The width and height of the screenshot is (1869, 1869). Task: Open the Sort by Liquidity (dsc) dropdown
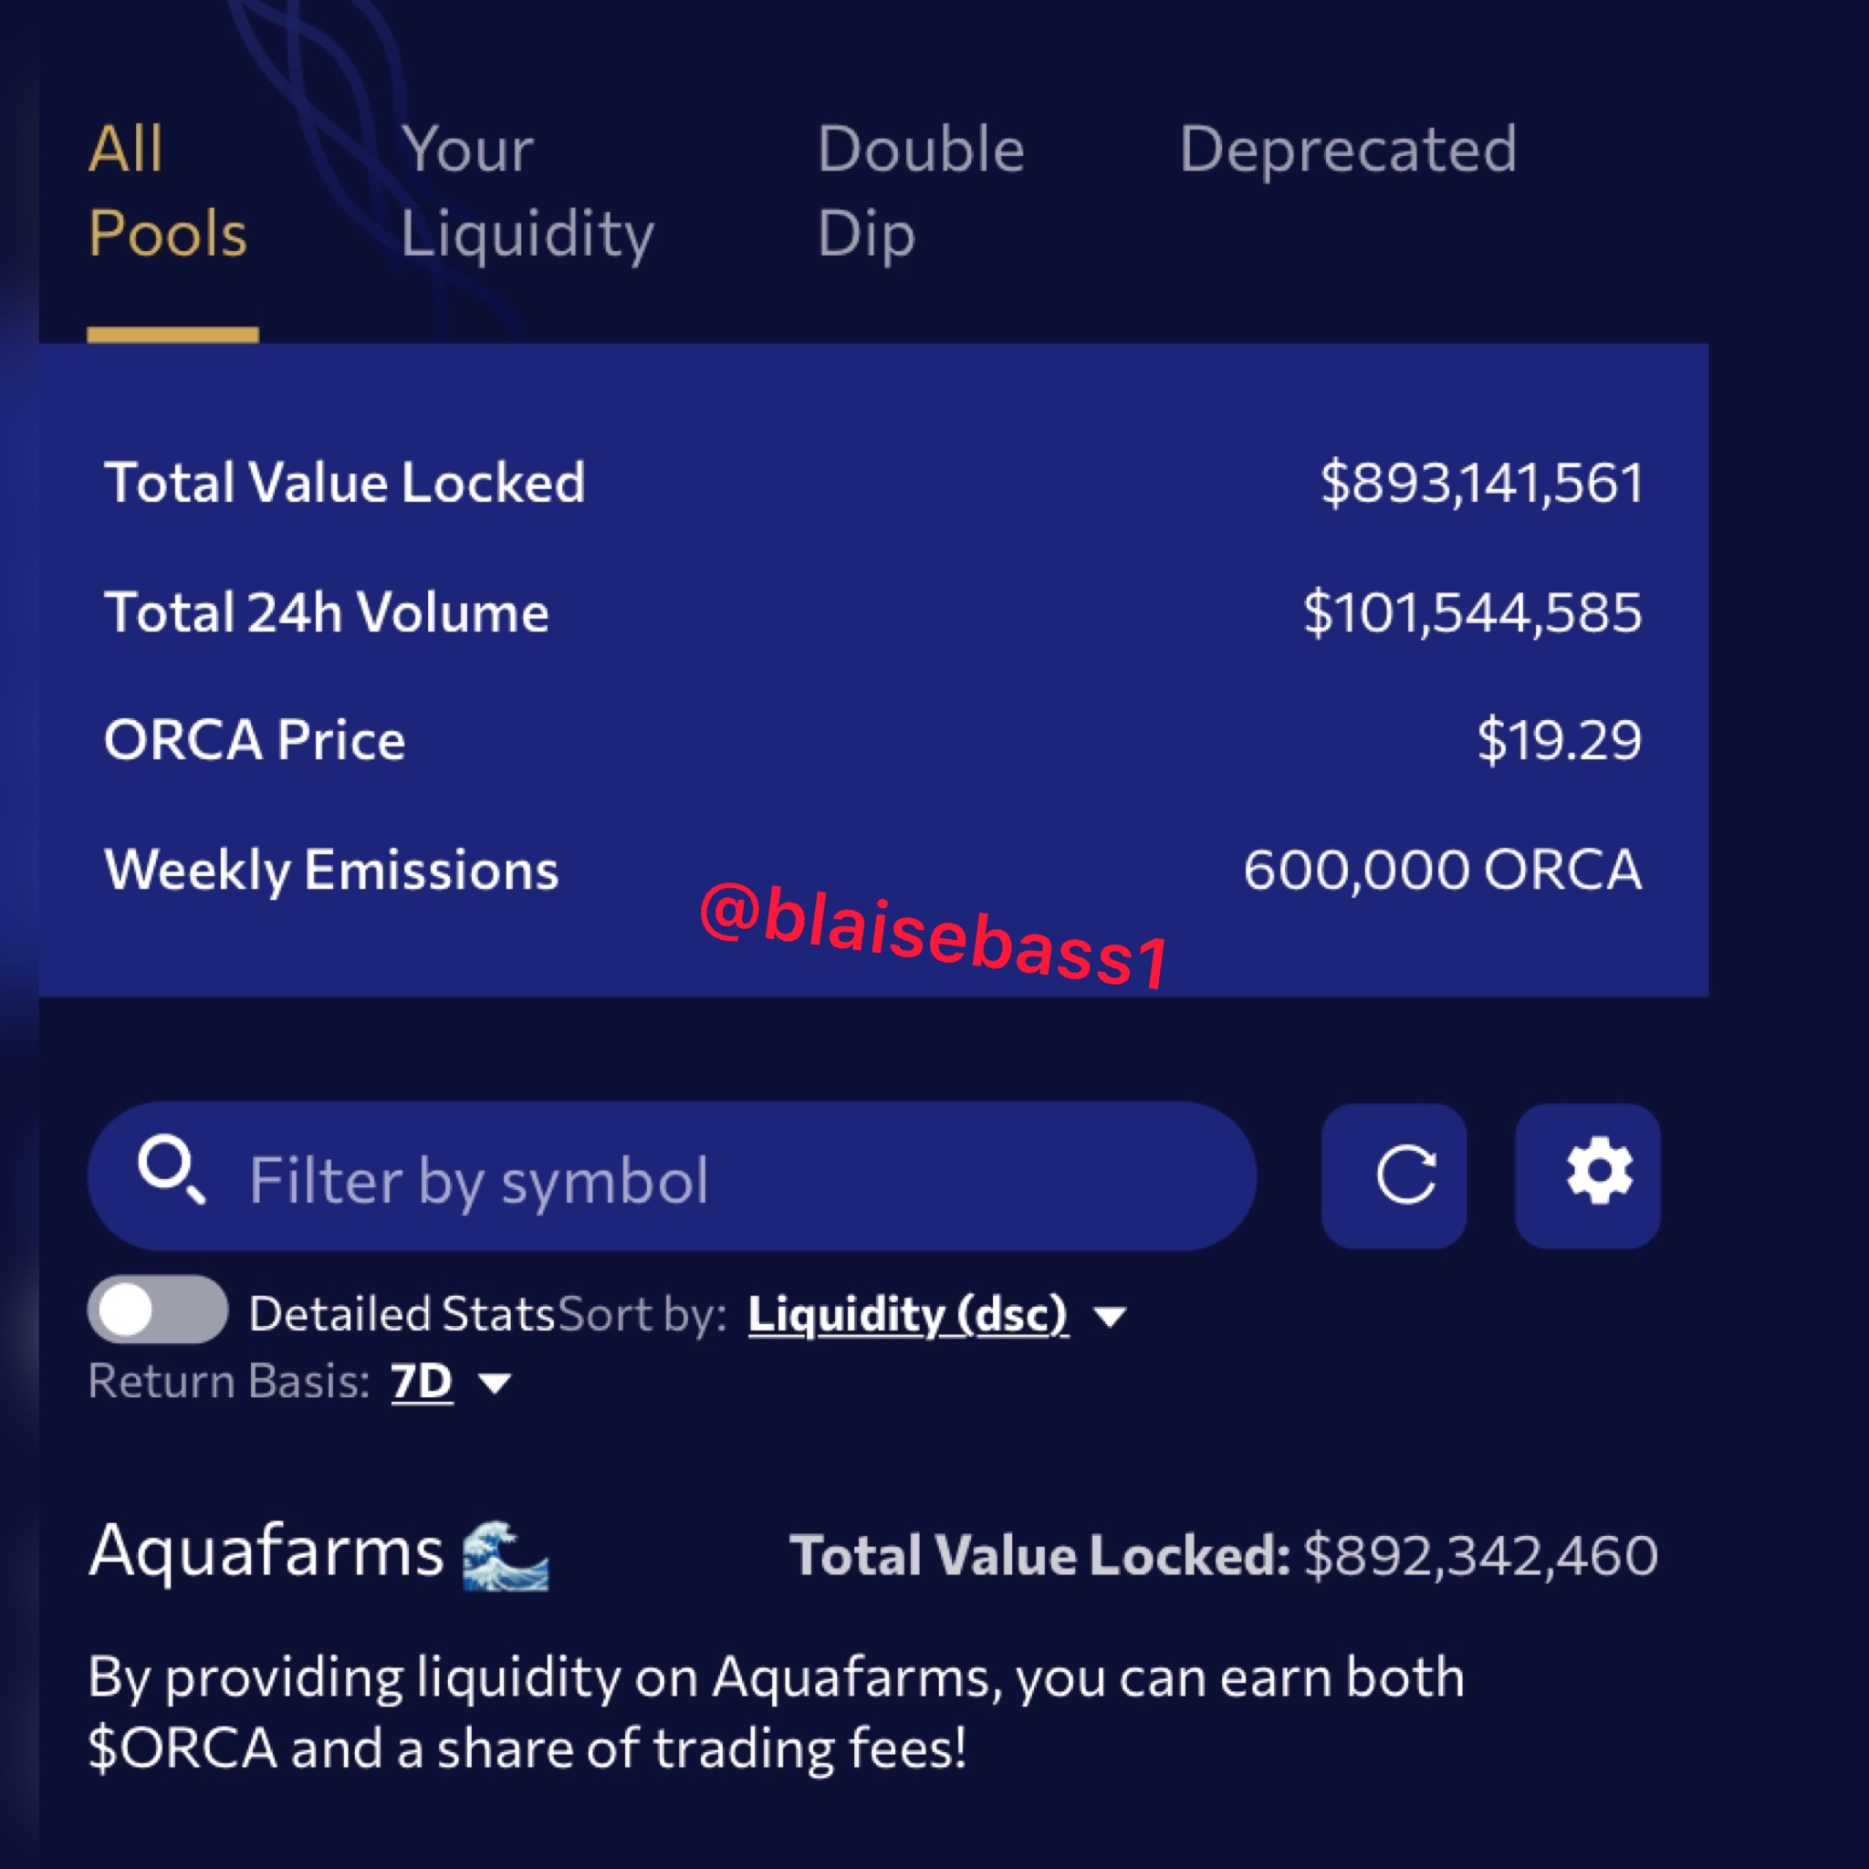(x=907, y=1314)
